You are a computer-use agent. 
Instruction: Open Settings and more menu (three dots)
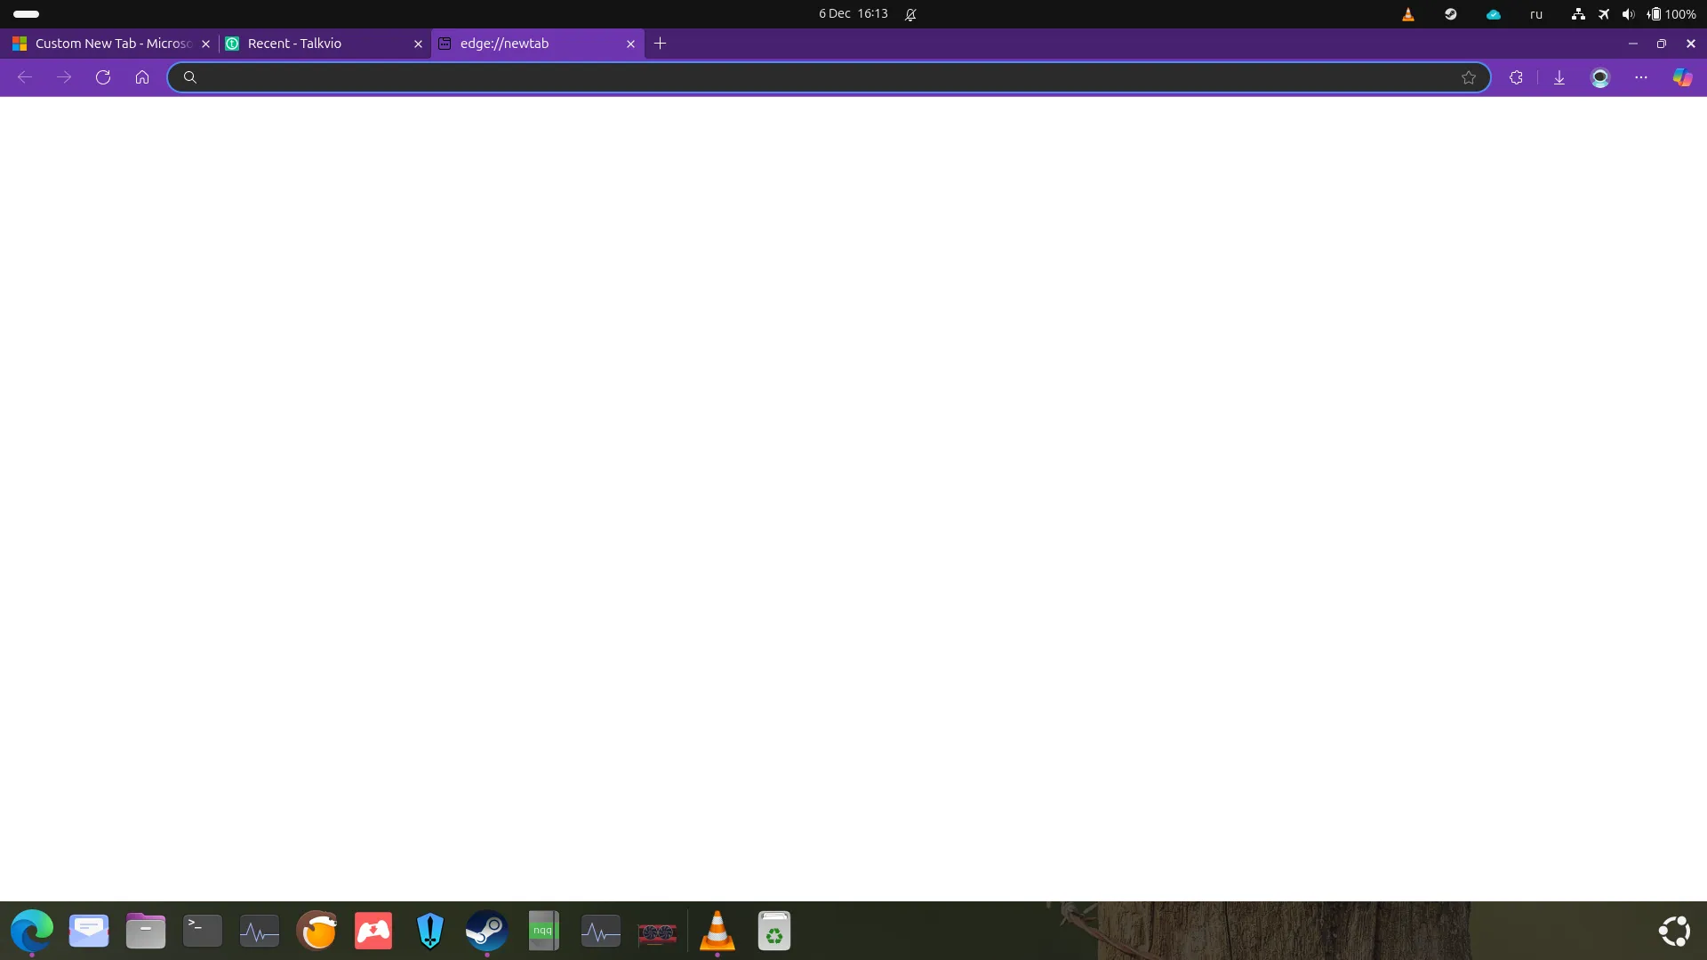1641,77
